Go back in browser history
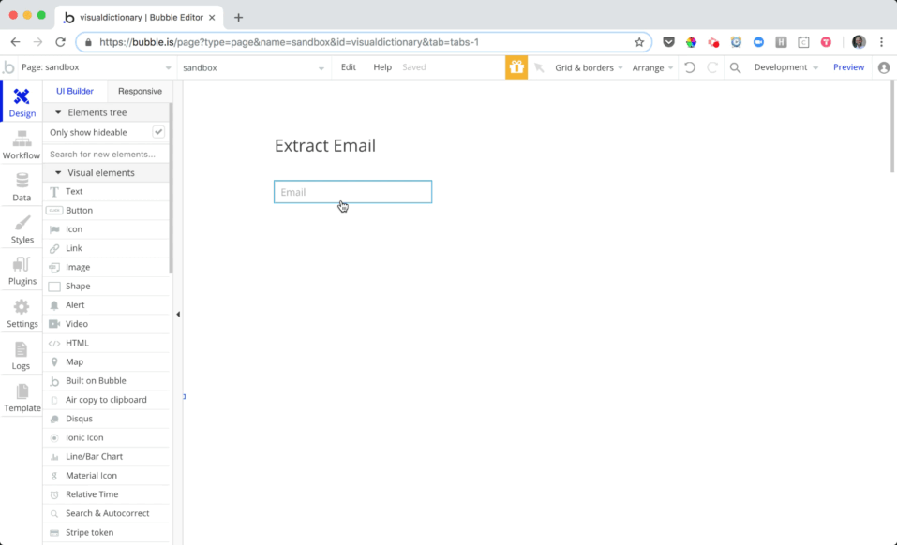 15,42
